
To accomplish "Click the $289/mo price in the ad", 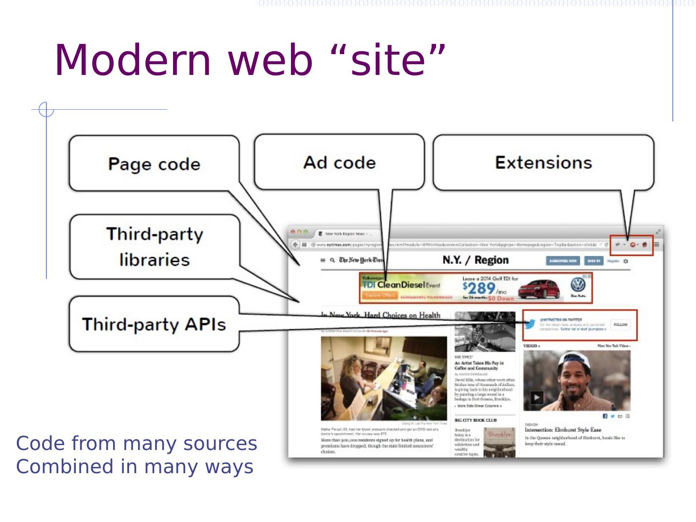I will tap(484, 289).
